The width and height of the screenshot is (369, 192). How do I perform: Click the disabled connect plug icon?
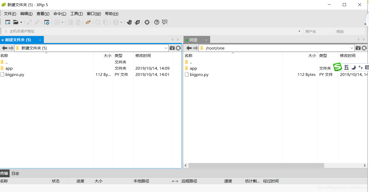coord(30,22)
